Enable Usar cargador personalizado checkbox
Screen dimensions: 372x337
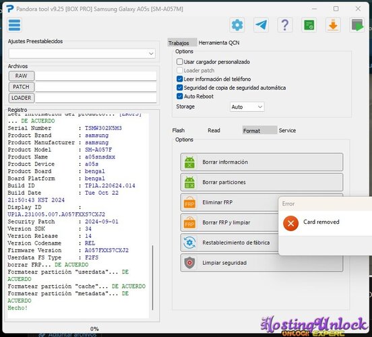(179, 62)
